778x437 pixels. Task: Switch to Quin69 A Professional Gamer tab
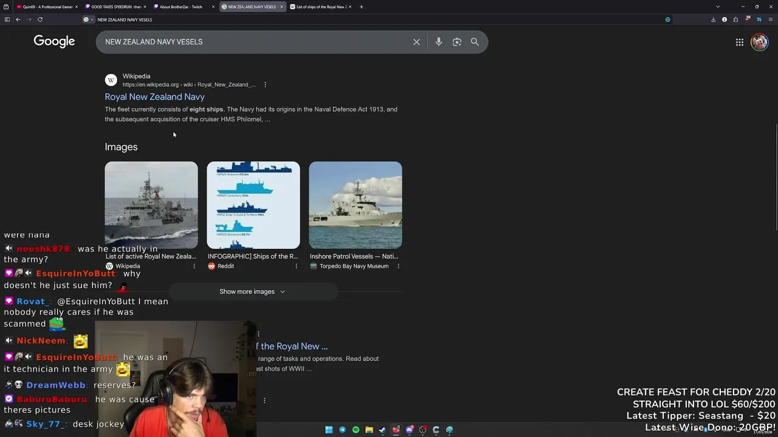coord(48,7)
